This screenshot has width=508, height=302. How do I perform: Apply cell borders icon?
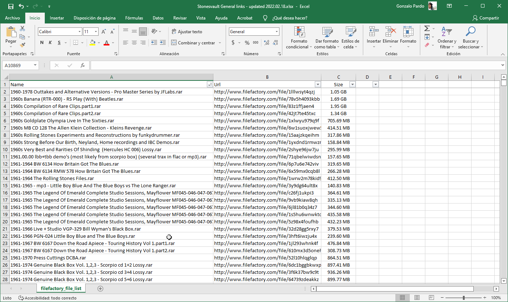pos(76,43)
